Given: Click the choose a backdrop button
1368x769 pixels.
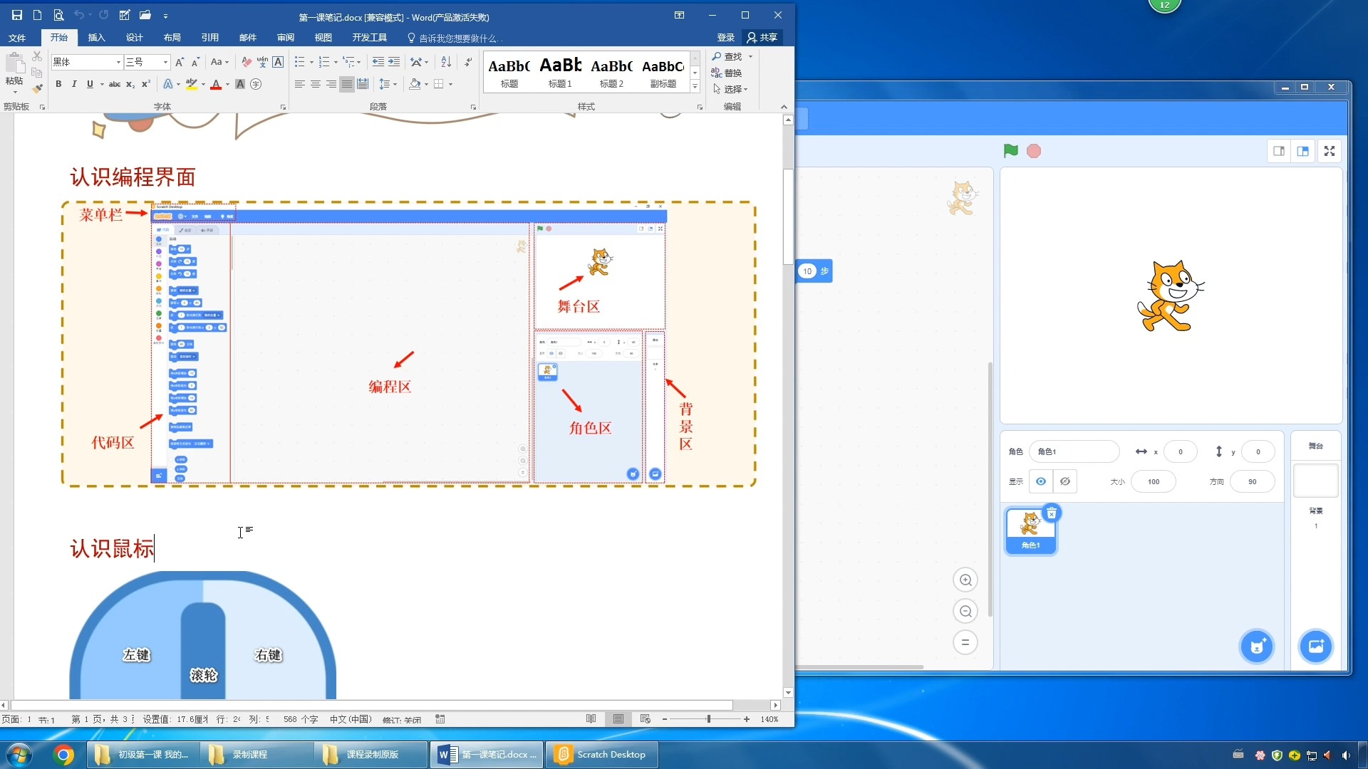Looking at the screenshot, I should 1315,647.
